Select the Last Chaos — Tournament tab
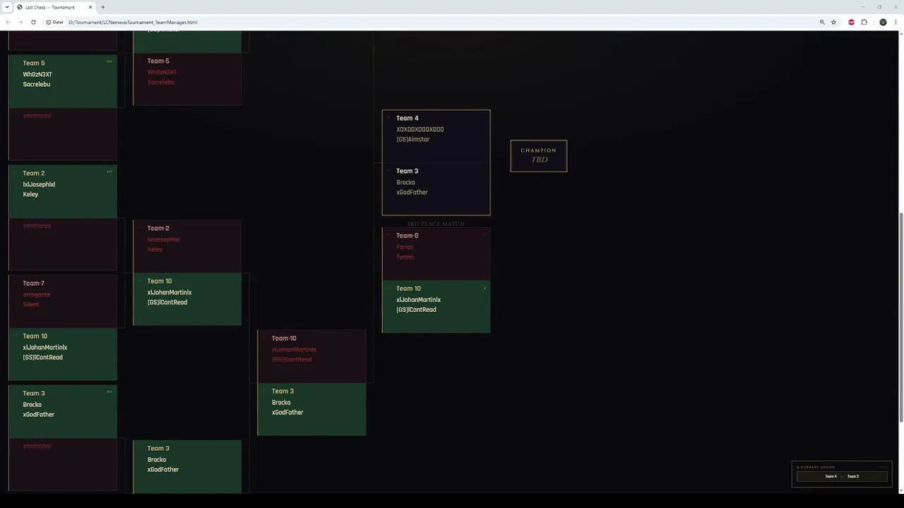The image size is (904, 508). 54,7
